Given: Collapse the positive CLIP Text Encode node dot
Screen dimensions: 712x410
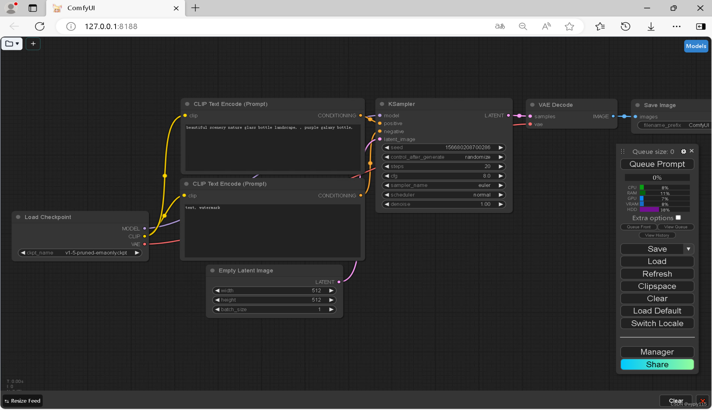Looking at the screenshot, I should [x=187, y=104].
